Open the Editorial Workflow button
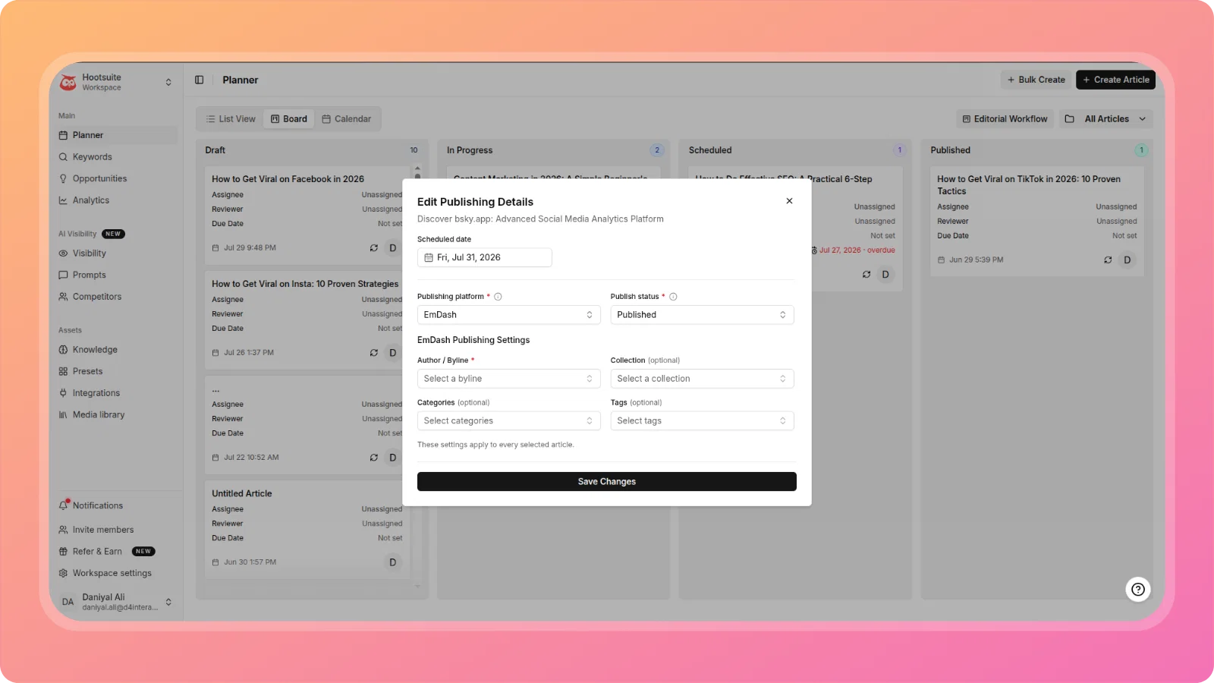The width and height of the screenshot is (1214, 683). coord(1005,119)
